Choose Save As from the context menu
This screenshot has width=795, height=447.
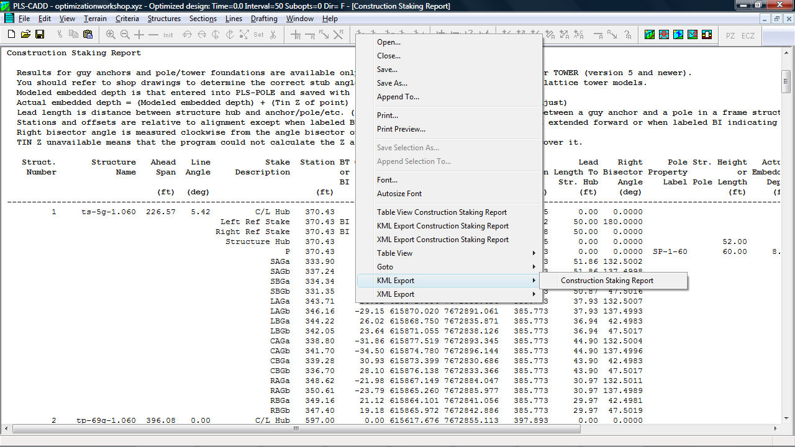[392, 83]
